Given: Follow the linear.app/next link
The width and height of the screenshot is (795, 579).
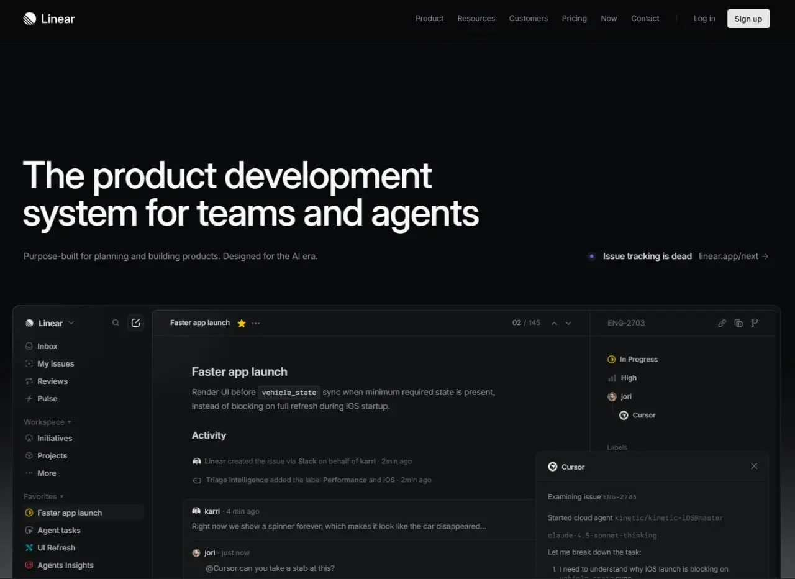Looking at the screenshot, I should click(x=734, y=256).
